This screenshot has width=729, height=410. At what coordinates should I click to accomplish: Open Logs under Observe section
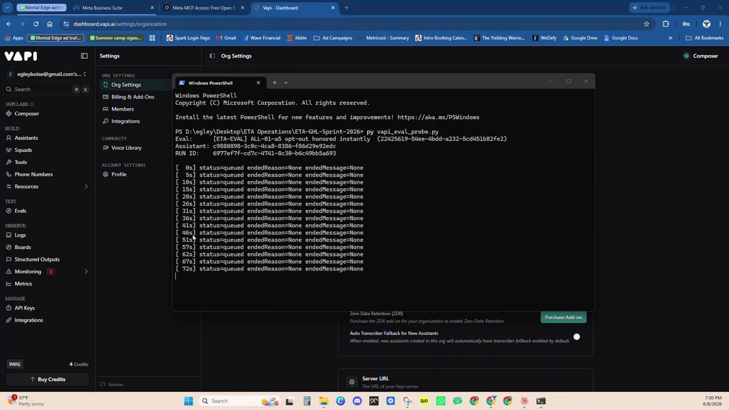pyautogui.click(x=20, y=235)
